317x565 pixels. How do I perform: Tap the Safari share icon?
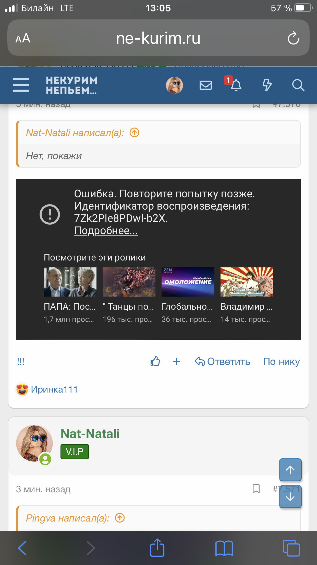pos(157,548)
